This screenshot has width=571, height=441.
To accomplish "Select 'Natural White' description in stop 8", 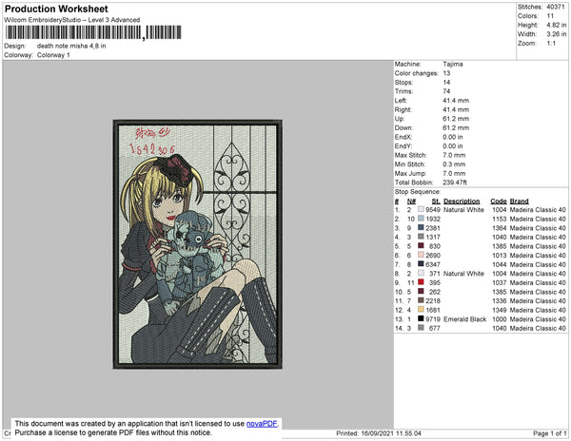I will [464, 274].
